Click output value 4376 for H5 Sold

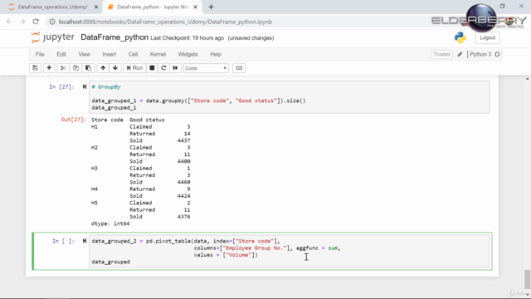[x=183, y=217]
